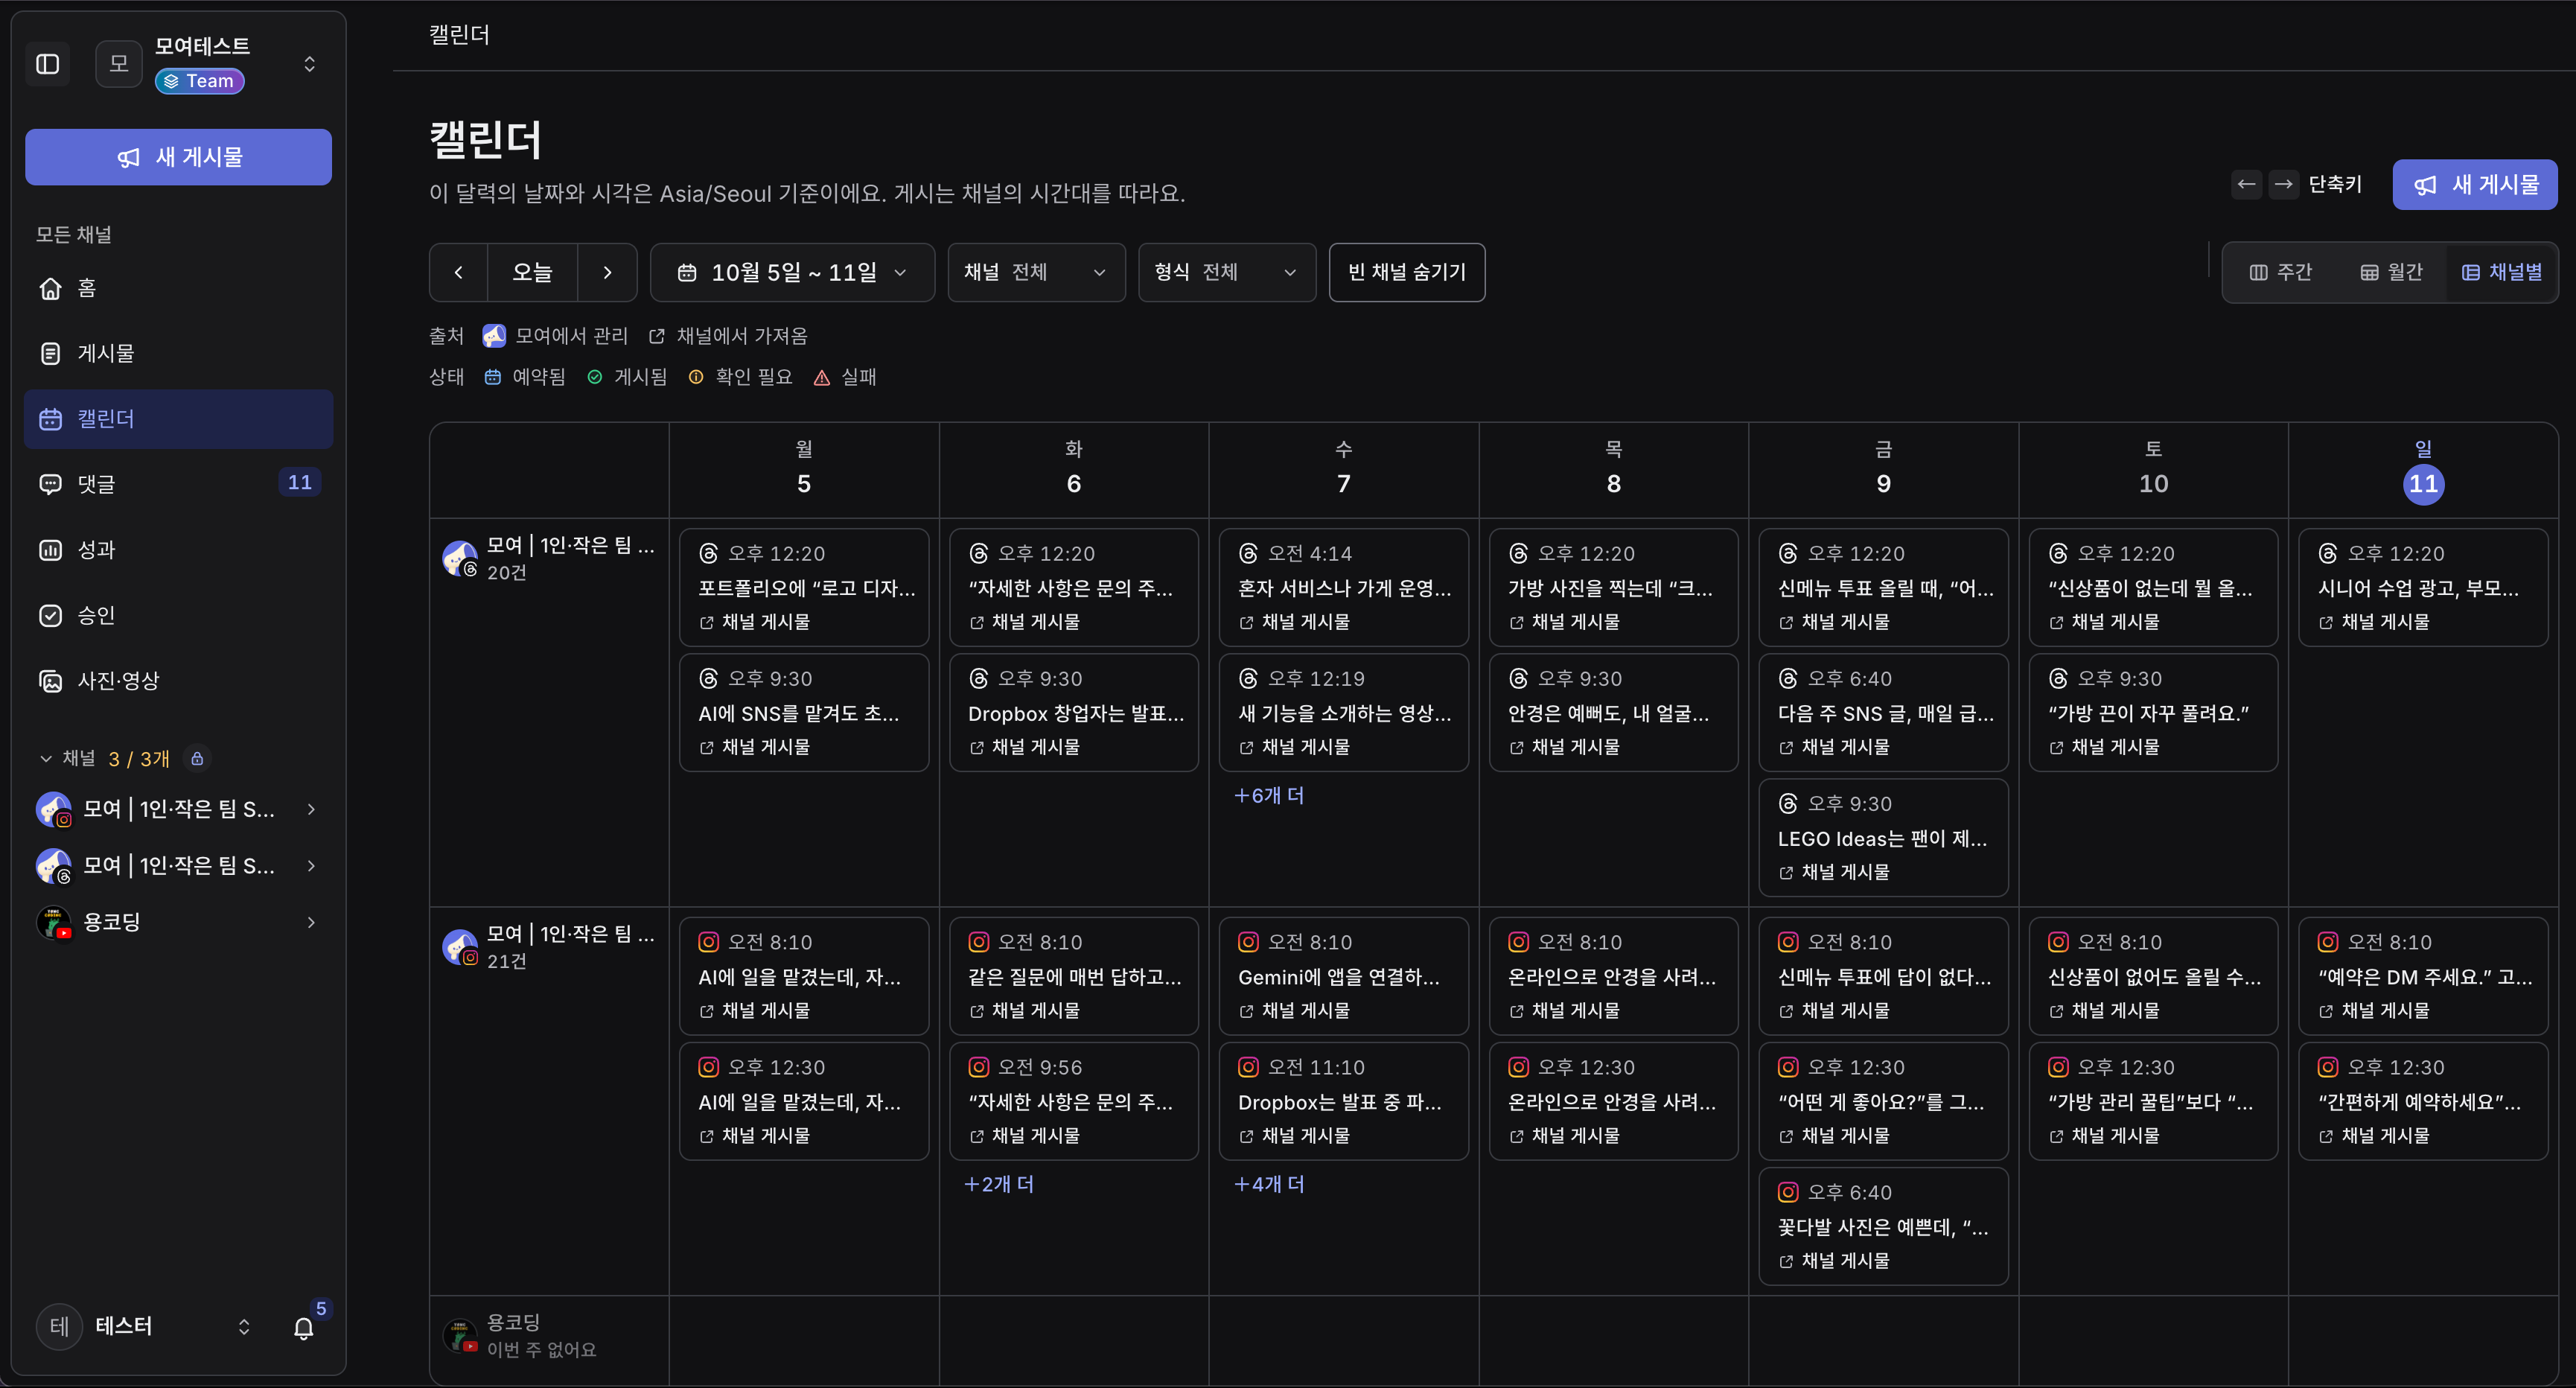The image size is (2576, 1388).
Task: Switch to 주간 view
Action: [x=2281, y=272]
